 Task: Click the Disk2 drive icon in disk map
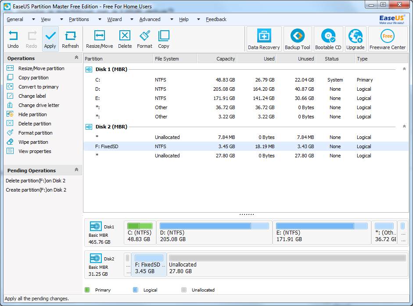point(96,258)
